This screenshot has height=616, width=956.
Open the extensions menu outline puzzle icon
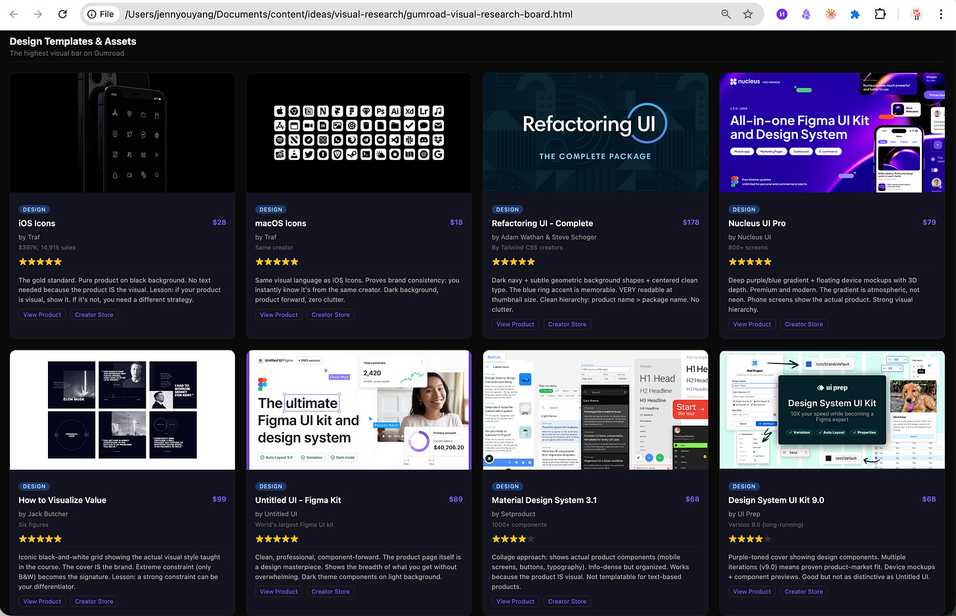point(880,14)
